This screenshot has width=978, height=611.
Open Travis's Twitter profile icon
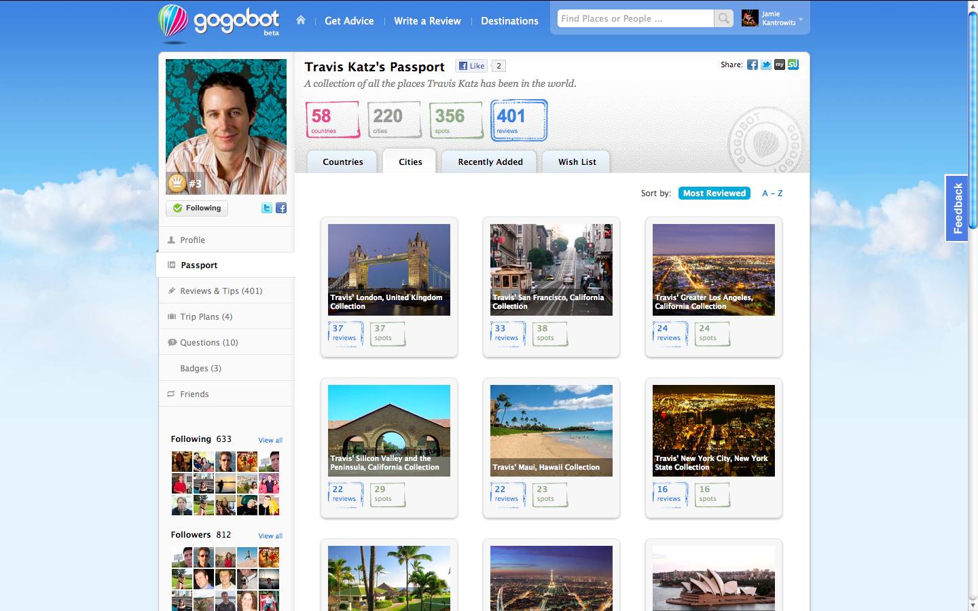[x=267, y=208]
